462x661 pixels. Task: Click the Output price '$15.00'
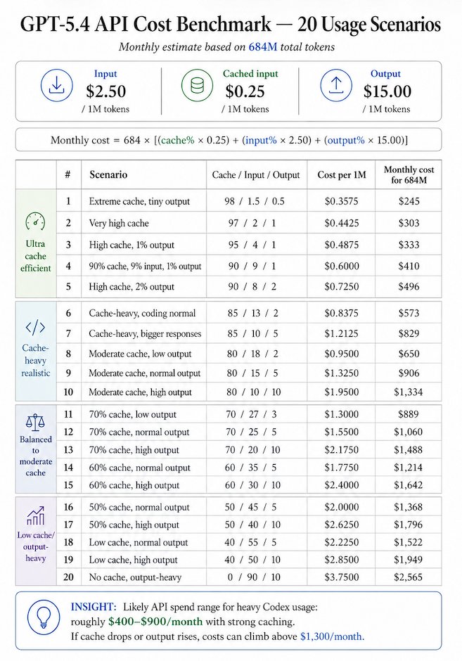(x=387, y=91)
